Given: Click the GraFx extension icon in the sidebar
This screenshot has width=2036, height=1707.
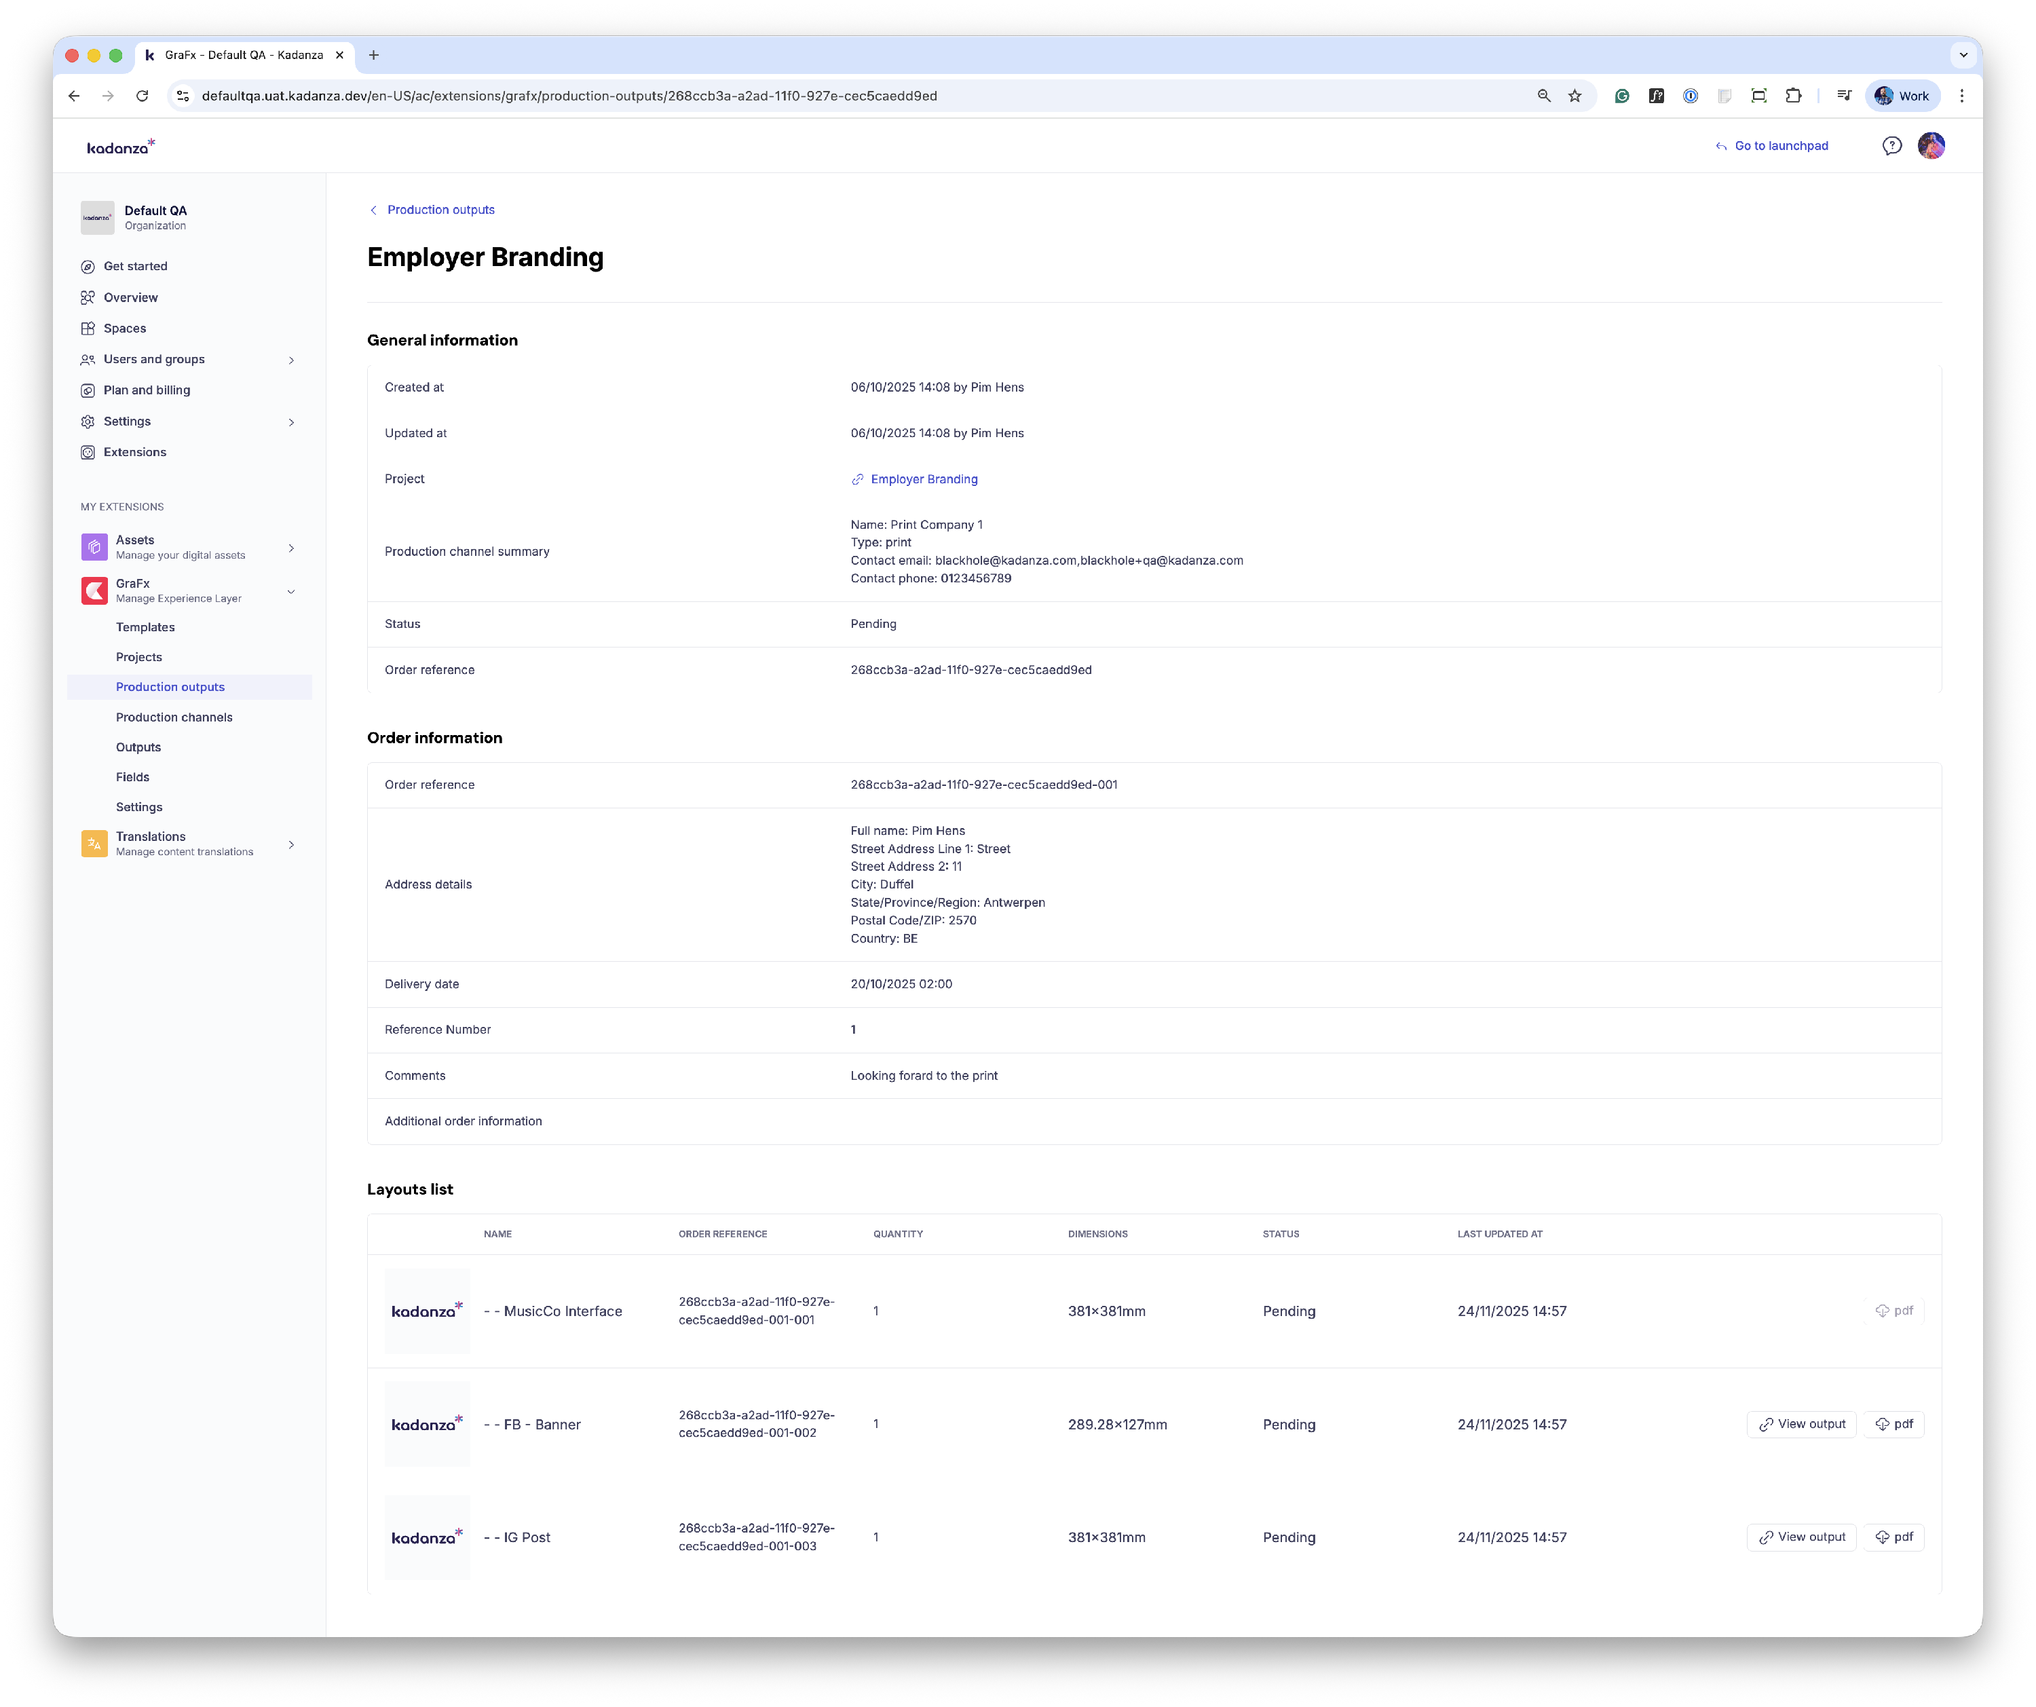Looking at the screenshot, I should [x=94, y=590].
